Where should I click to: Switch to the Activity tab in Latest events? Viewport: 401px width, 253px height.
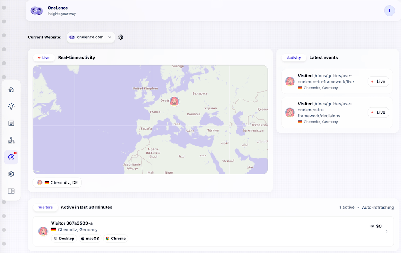coord(294,57)
